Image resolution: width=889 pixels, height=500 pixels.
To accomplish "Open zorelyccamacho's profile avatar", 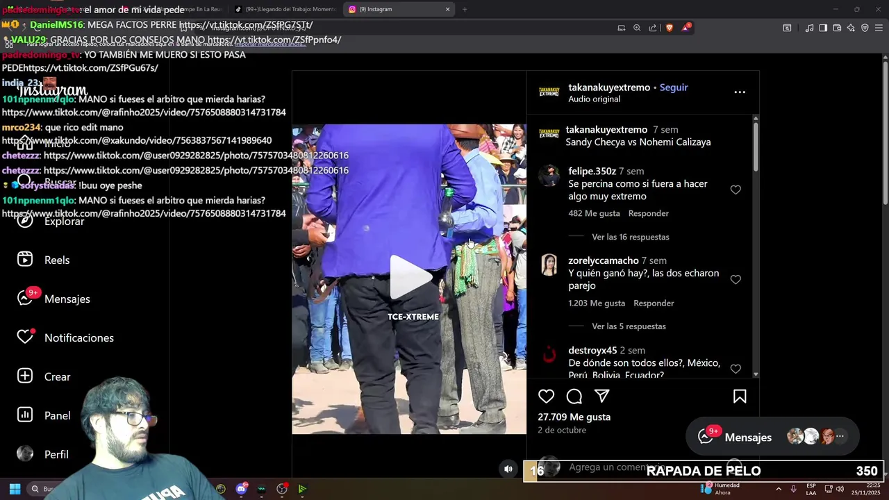I will [549, 265].
